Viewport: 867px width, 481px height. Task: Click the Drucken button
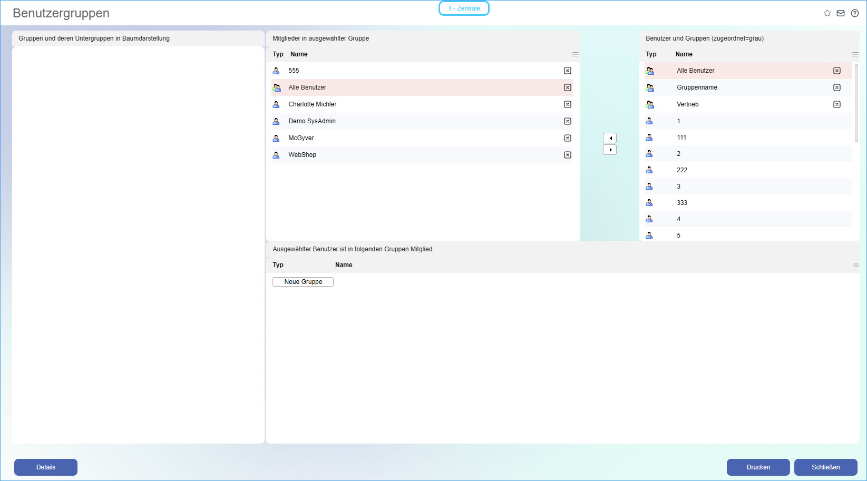click(758, 467)
